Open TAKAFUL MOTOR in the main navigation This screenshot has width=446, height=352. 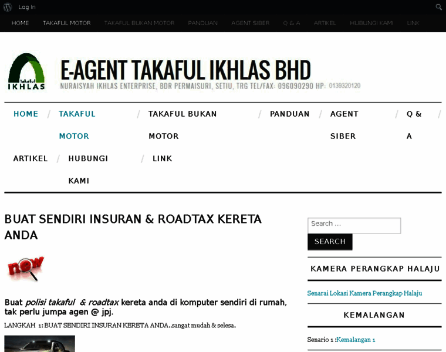click(x=77, y=125)
